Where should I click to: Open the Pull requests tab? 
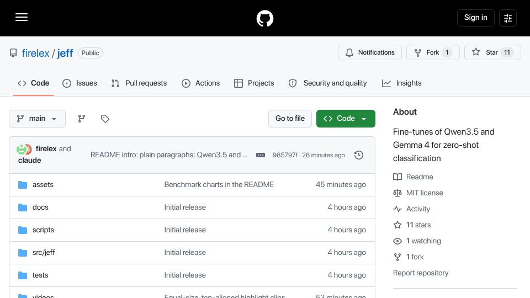139,83
